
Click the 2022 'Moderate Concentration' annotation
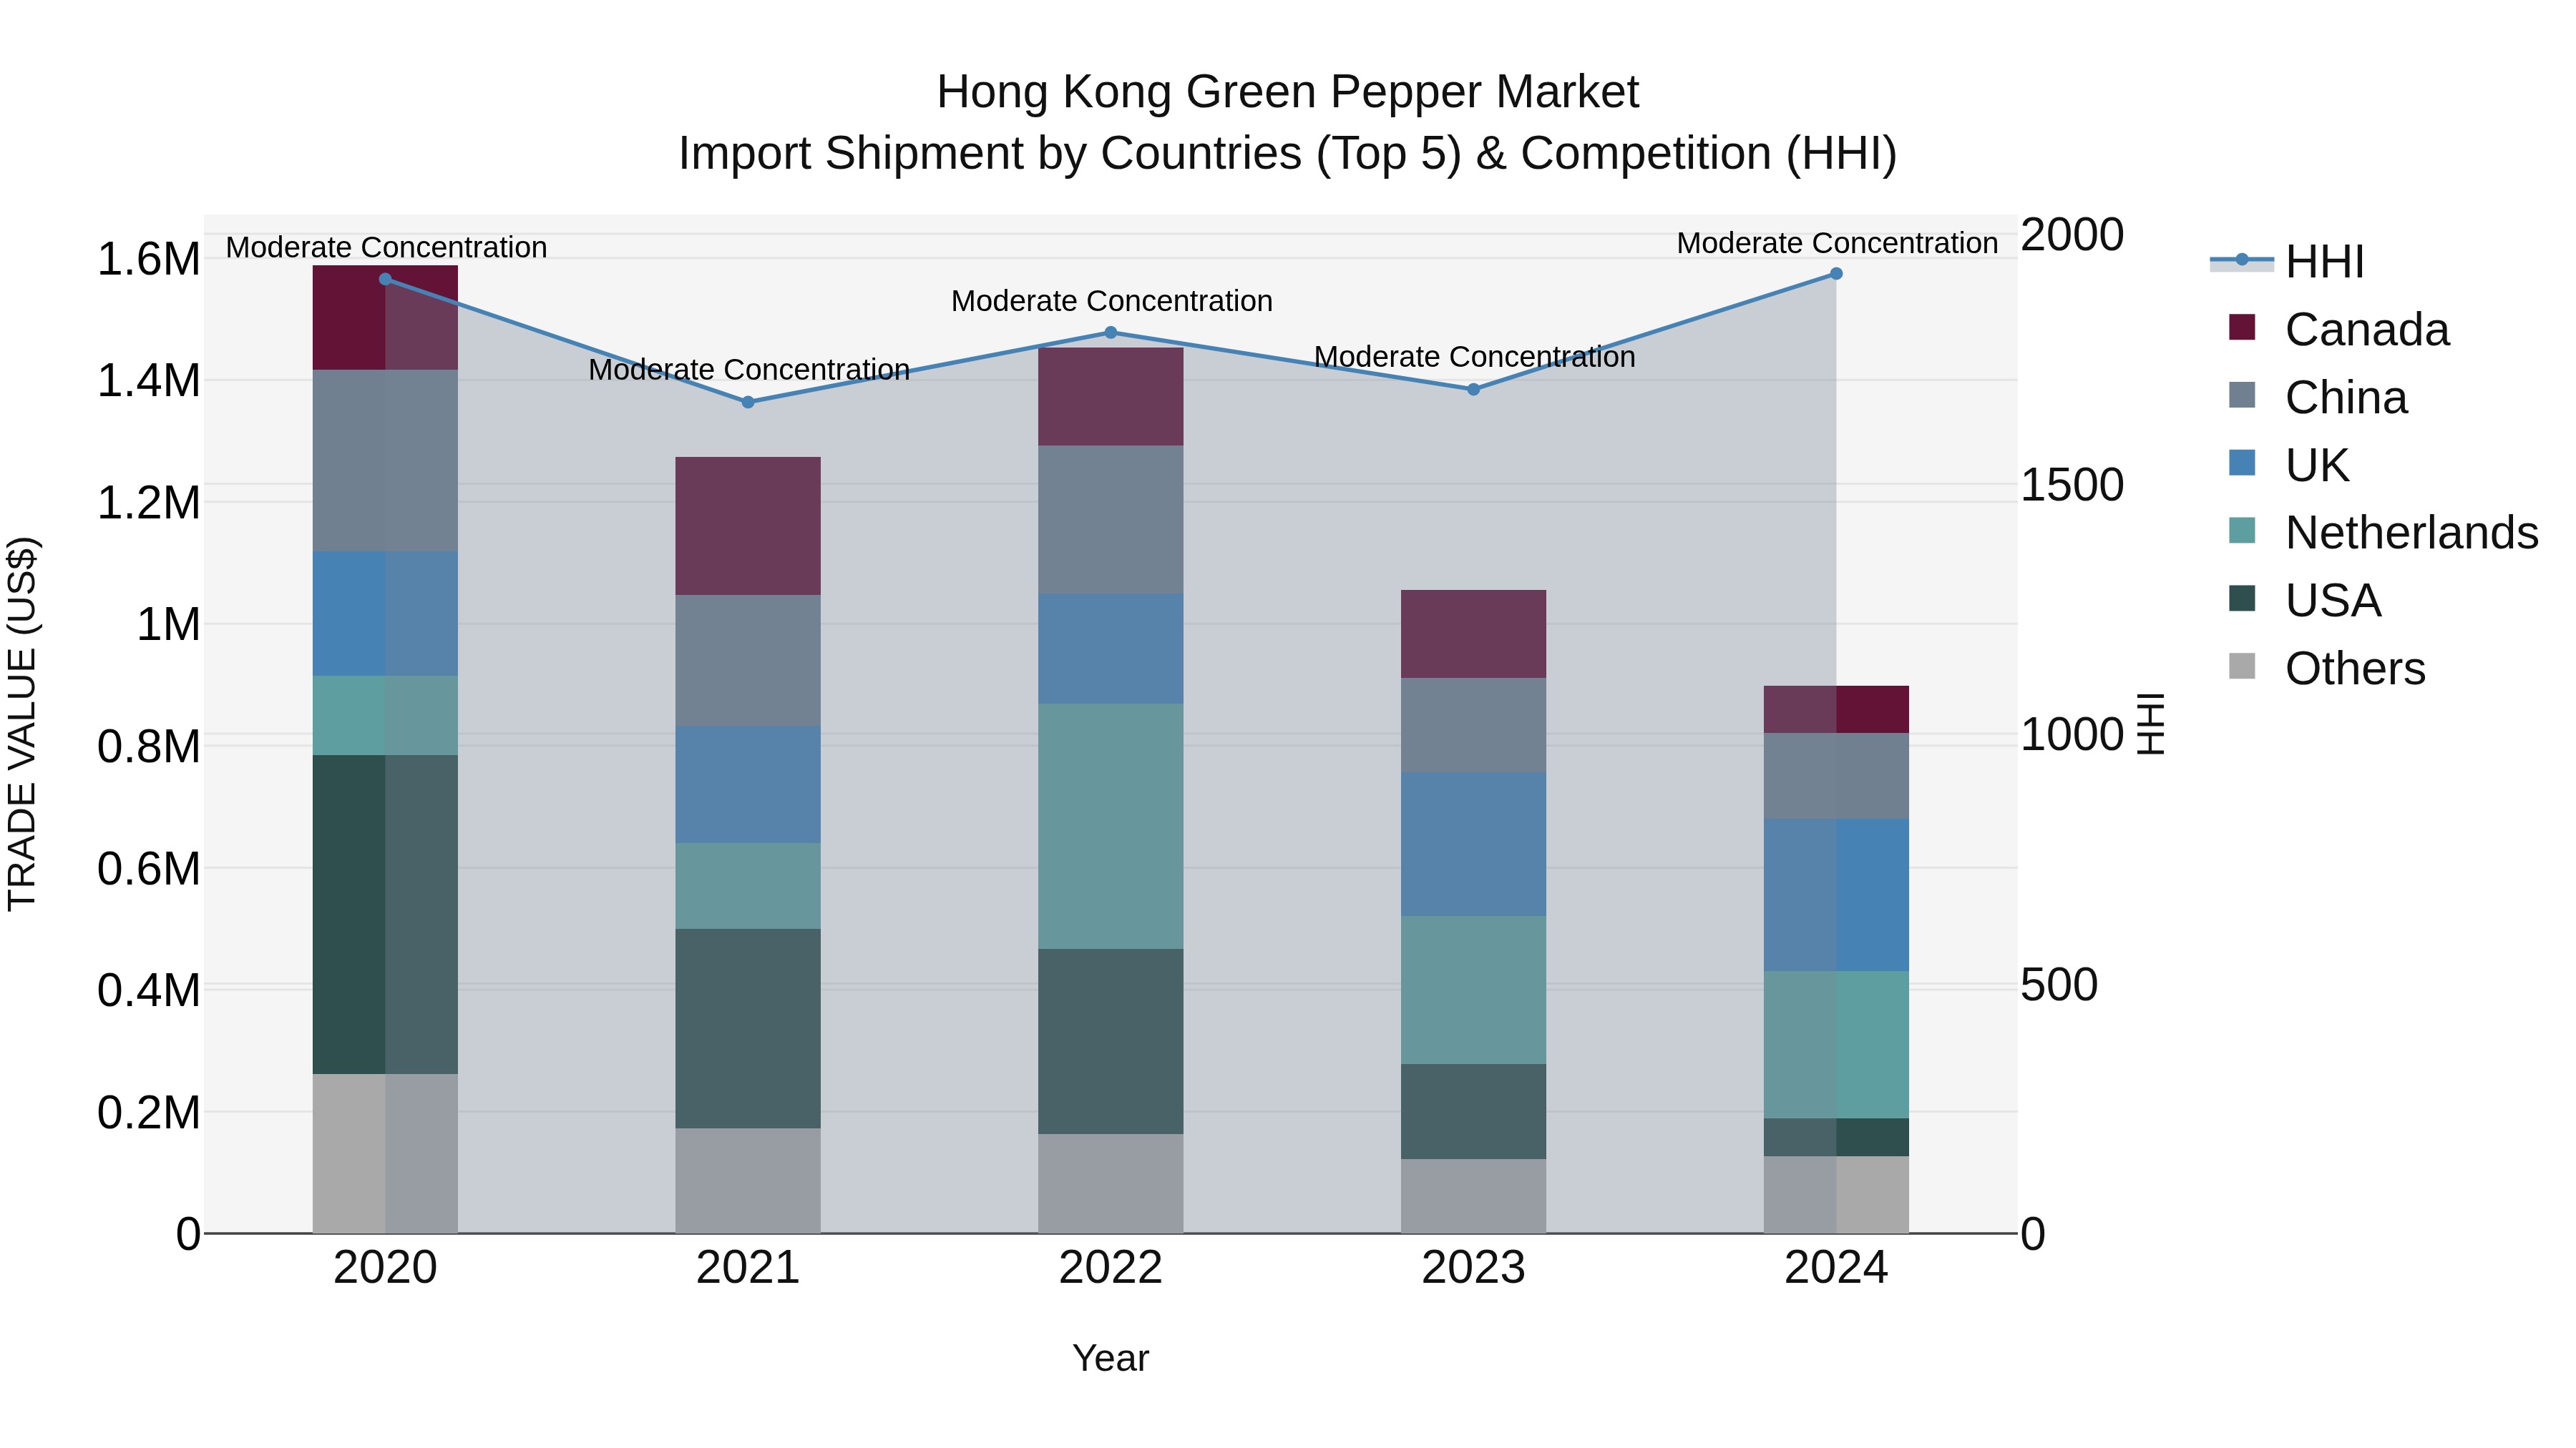[1111, 301]
